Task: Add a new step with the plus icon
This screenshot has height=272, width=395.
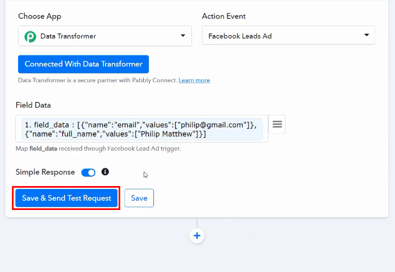Action: [x=197, y=236]
